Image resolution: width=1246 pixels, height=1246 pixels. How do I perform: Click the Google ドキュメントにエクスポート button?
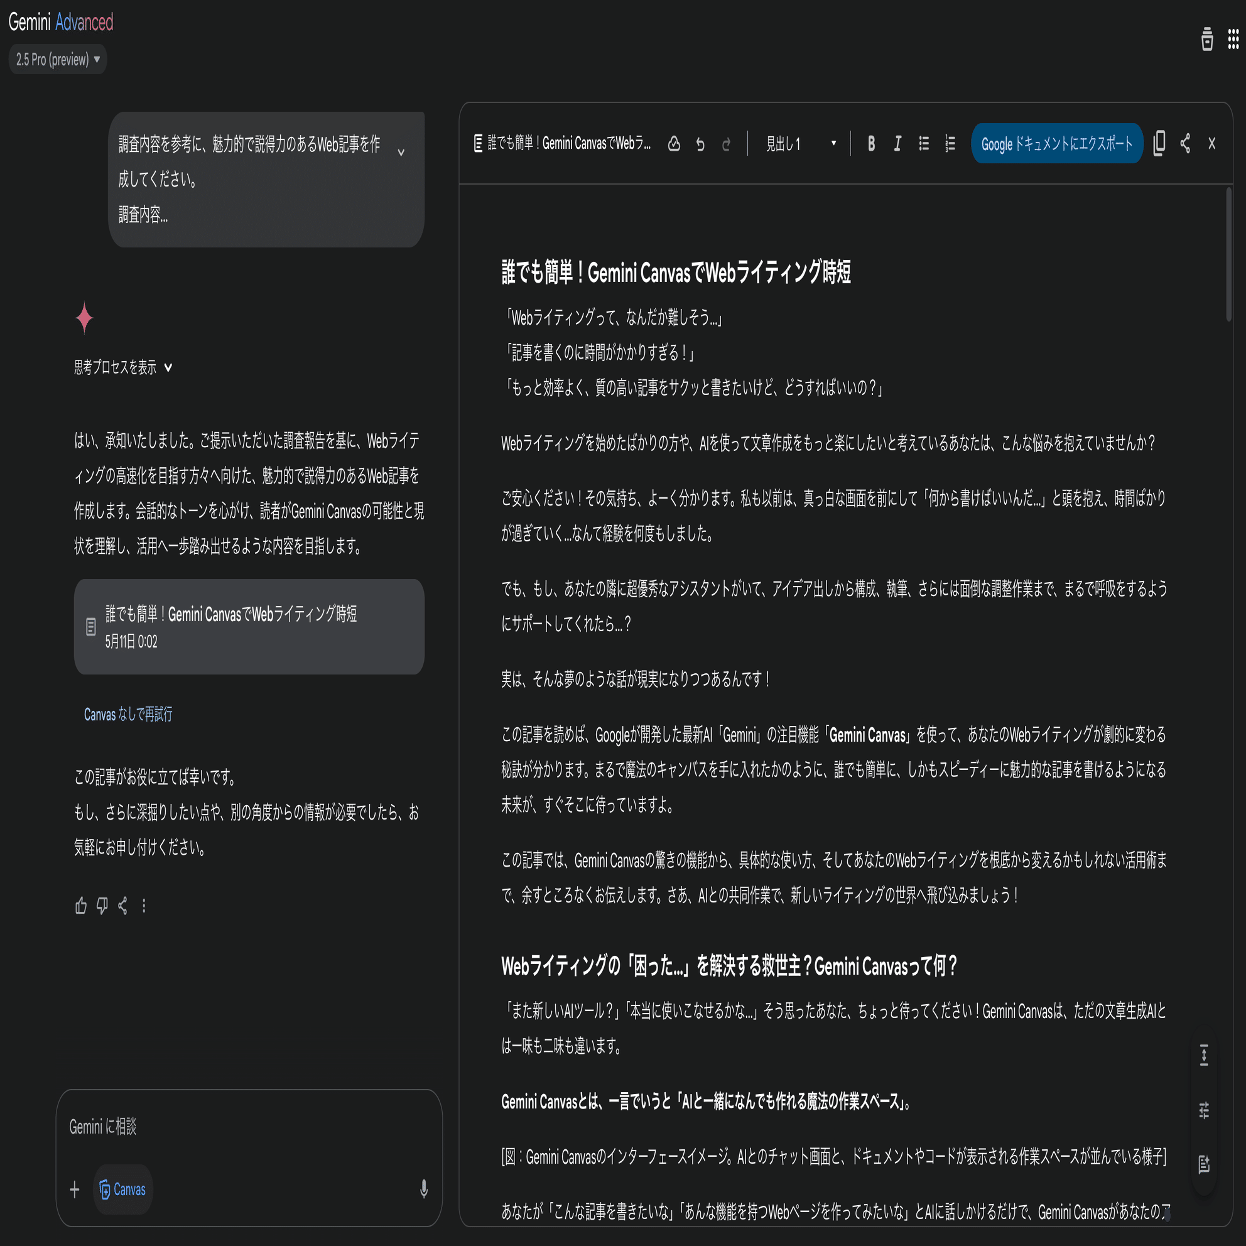(x=1057, y=144)
